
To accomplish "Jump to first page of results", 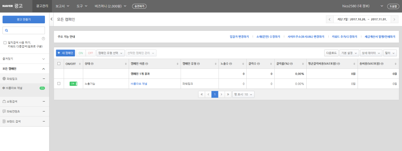I will pyautogui.click(x=201, y=94).
